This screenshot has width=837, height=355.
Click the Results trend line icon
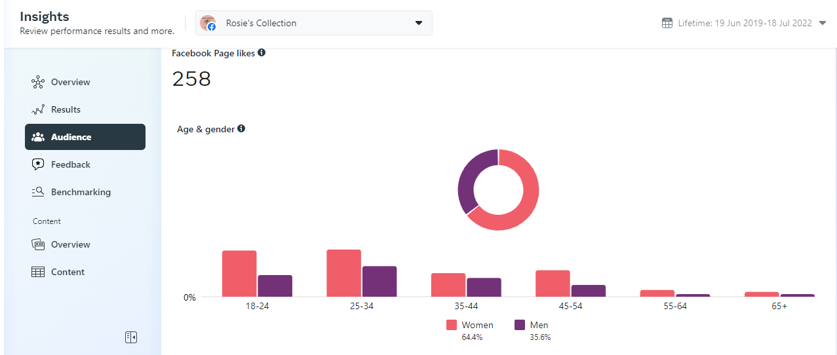(38, 110)
